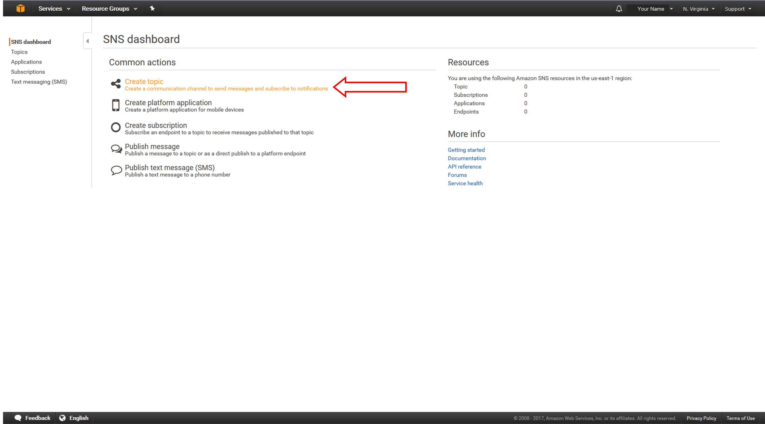
Task: Open Text messaging (SMS) in sidebar
Action: [39, 82]
